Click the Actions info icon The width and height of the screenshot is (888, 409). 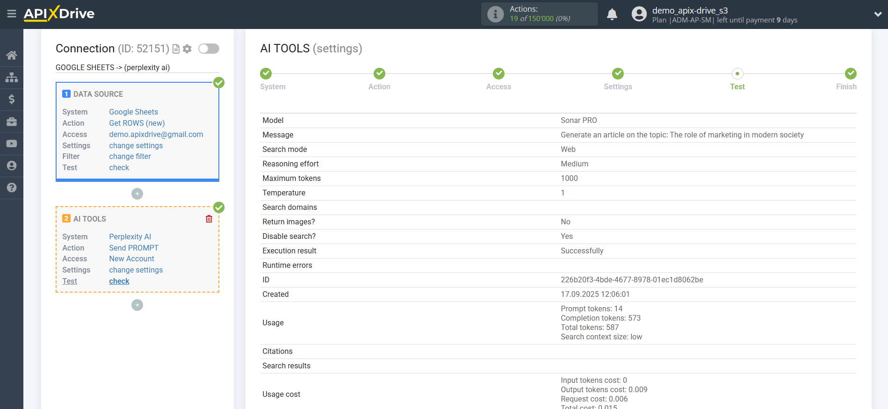pos(495,14)
